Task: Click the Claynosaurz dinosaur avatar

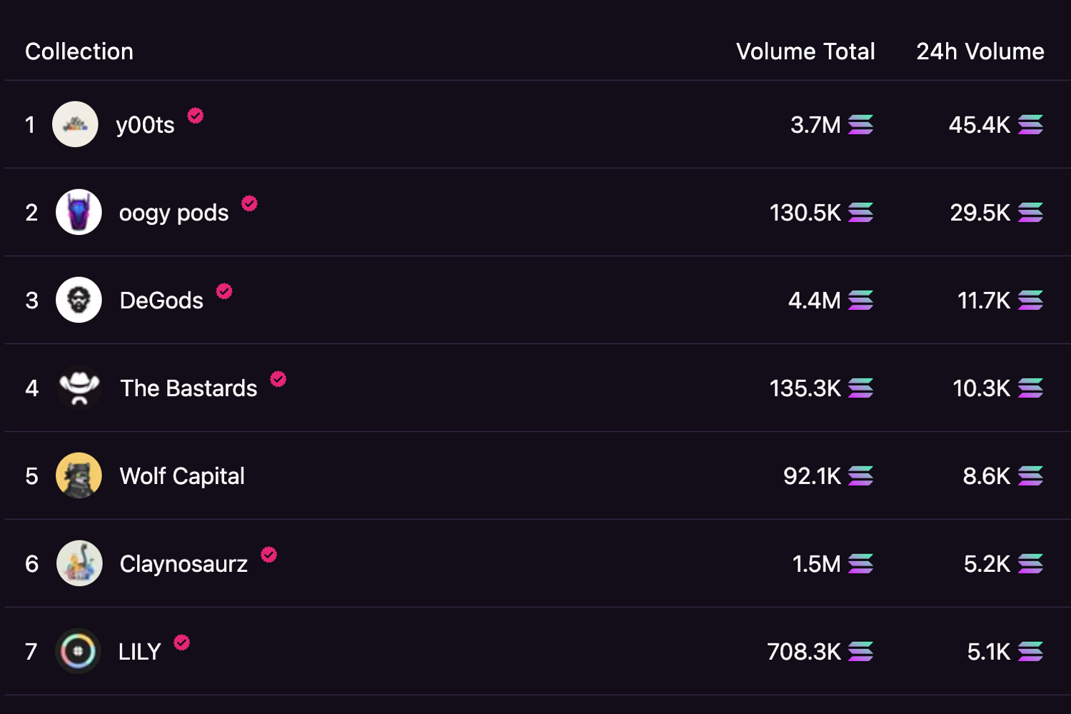Action: 79,563
